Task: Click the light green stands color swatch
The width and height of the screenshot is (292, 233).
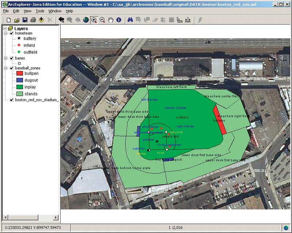Action: [20, 94]
